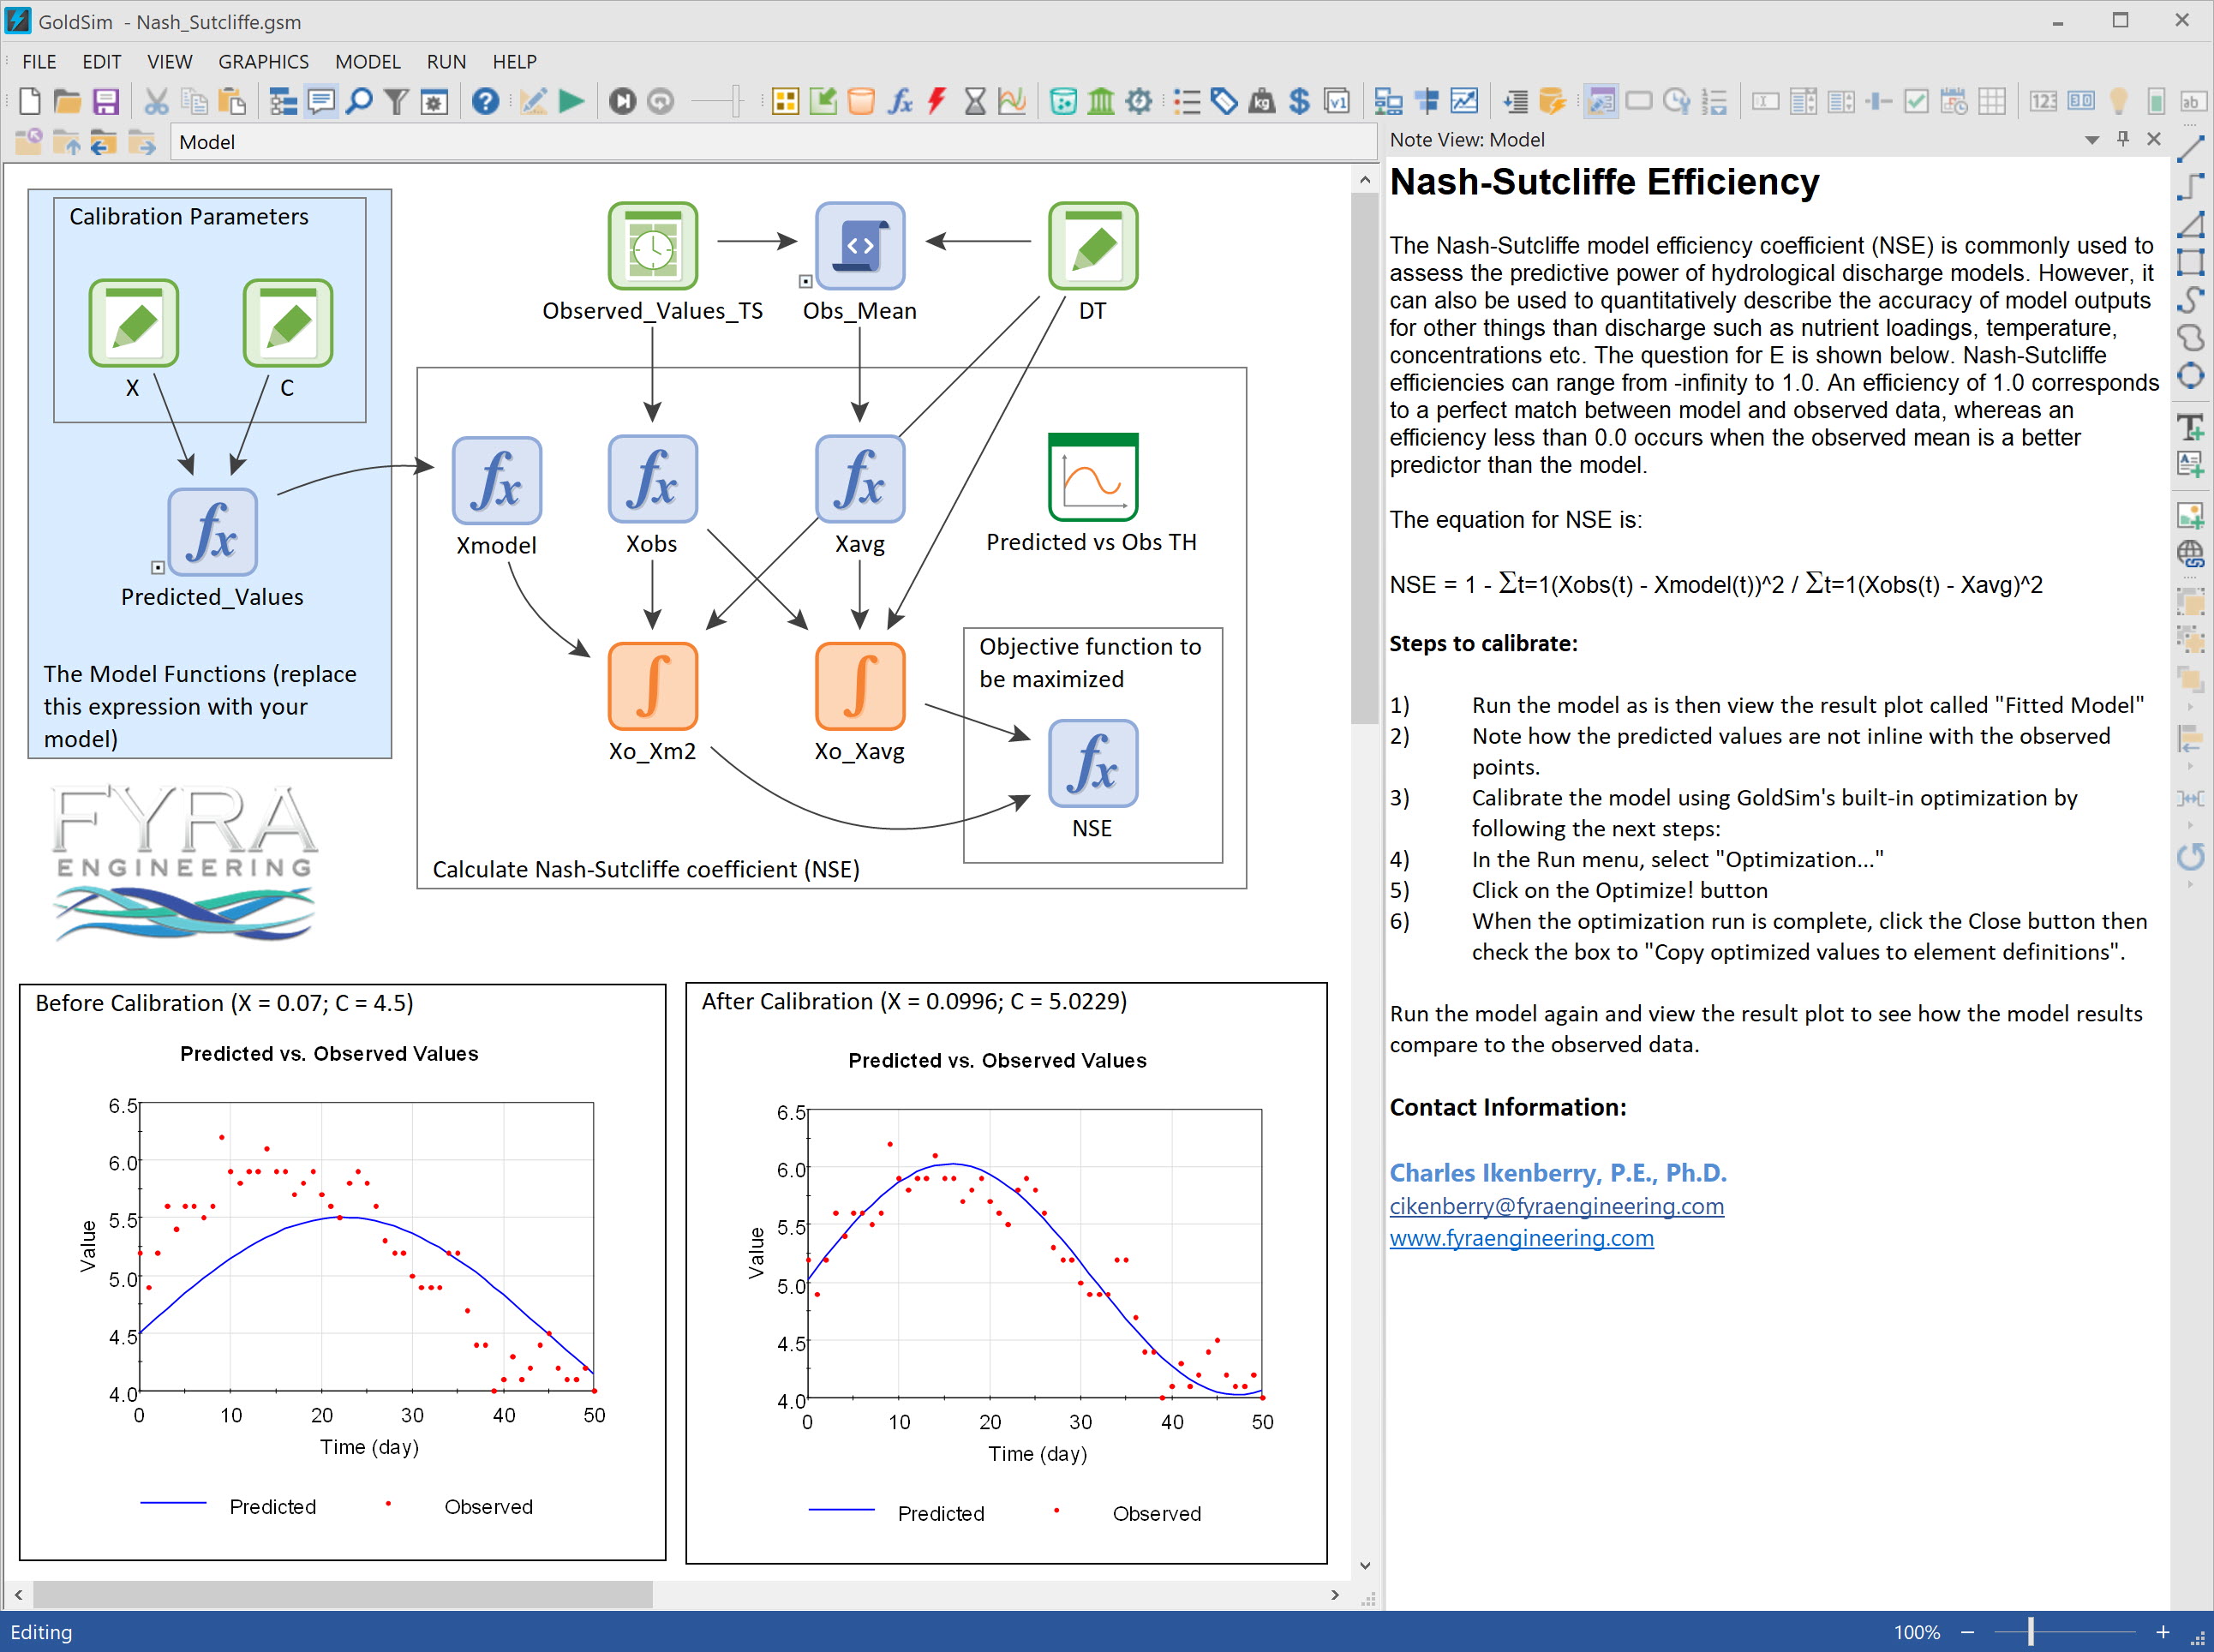This screenshot has height=1652, width=2214.
Task: Click the Charles Ikenberry contact name
Action: [1558, 1172]
